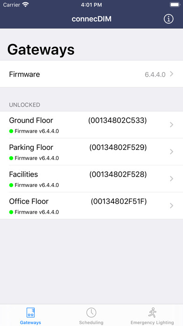183x326 pixels.
Task: Click Firmware v6.4.4.0 under Parking Floor
Action: click(x=37, y=158)
